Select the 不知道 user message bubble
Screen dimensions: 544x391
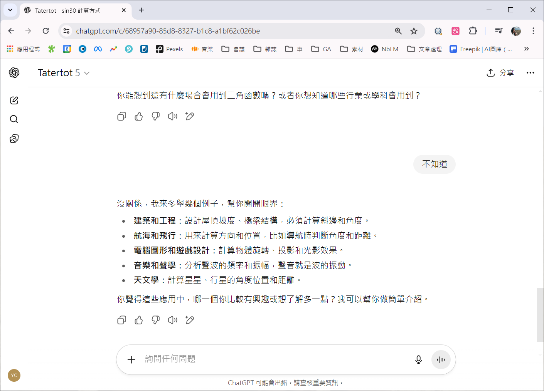[435, 164]
